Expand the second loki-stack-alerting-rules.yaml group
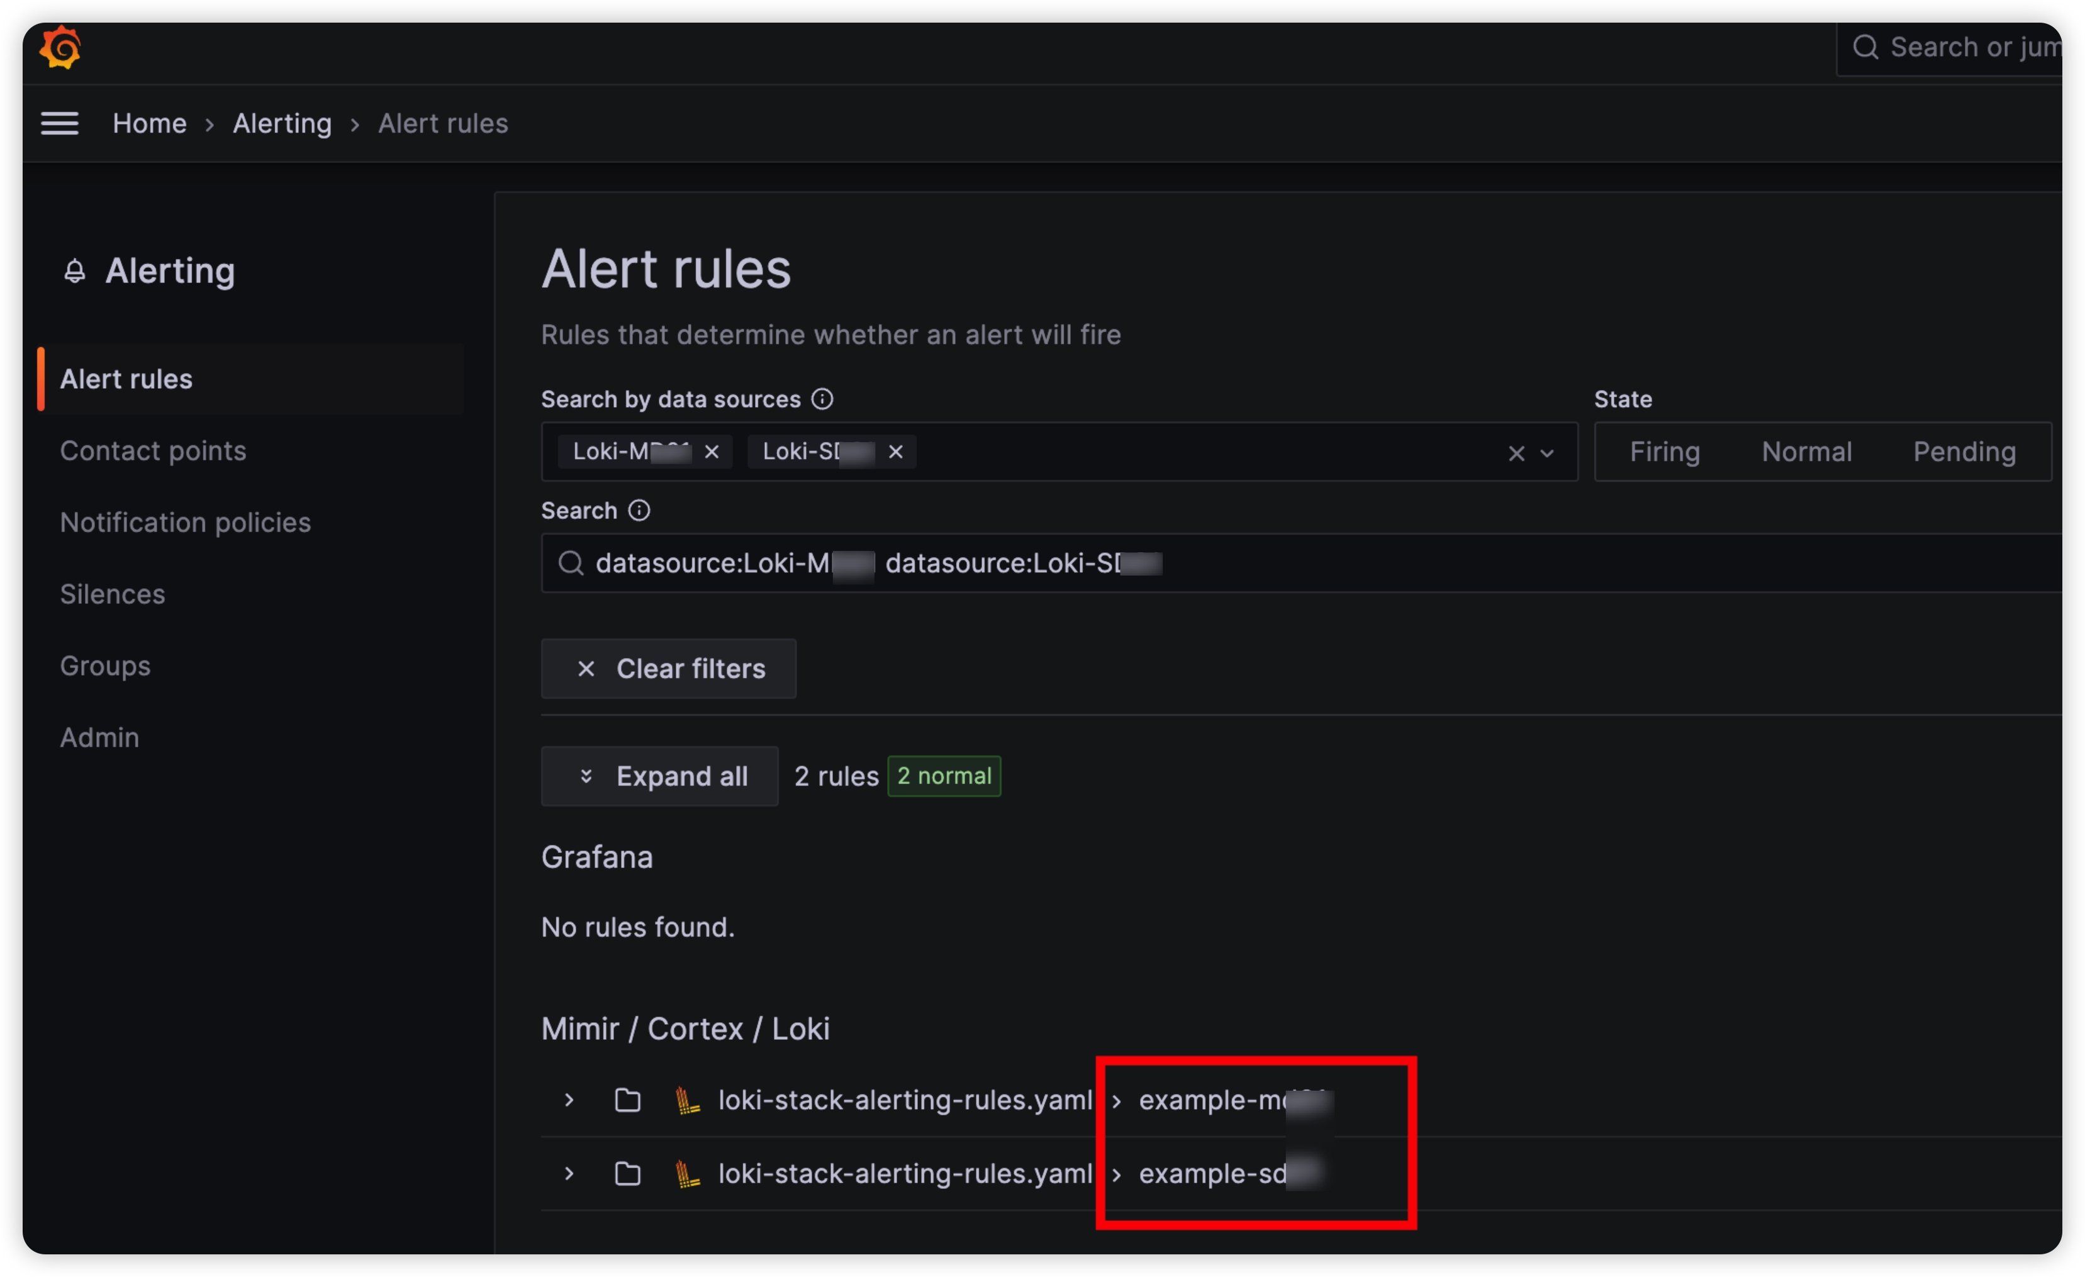2085x1277 pixels. 569,1173
